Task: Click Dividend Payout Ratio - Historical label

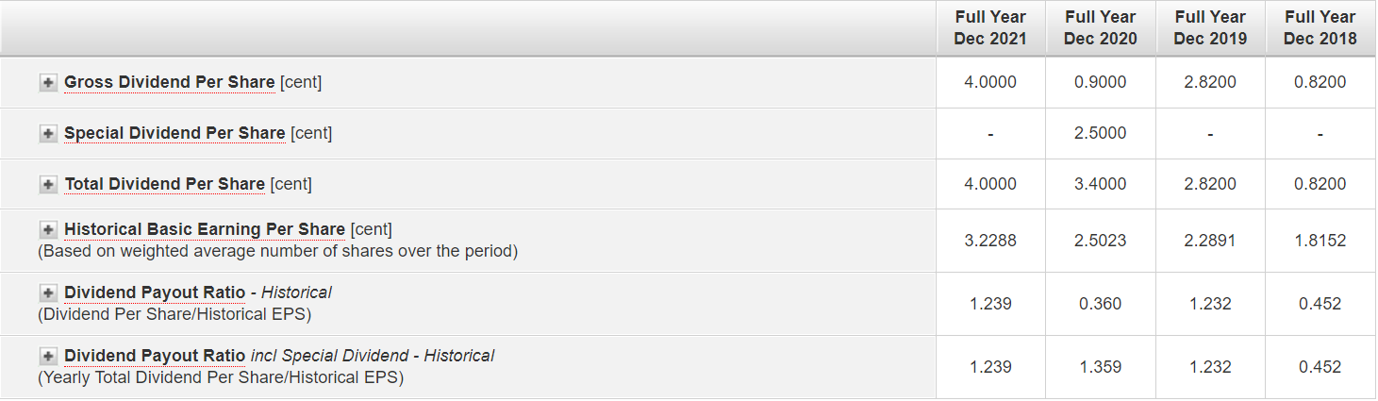Action: click(155, 292)
